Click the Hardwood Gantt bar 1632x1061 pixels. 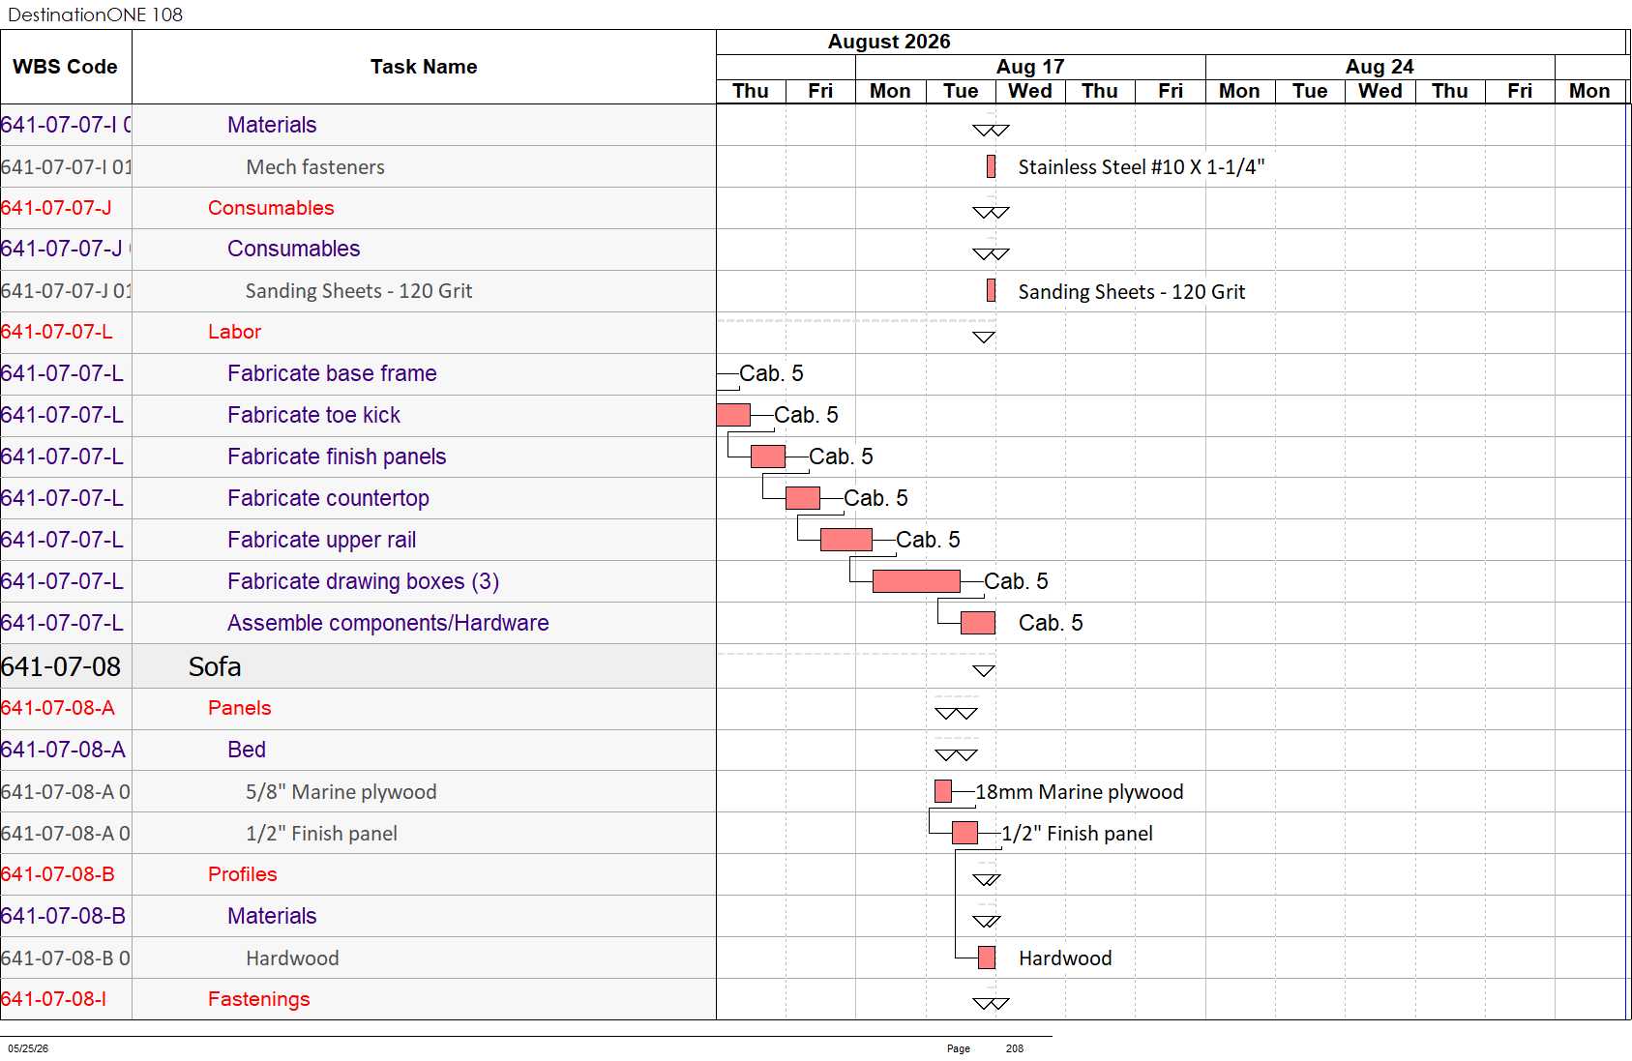point(987,958)
